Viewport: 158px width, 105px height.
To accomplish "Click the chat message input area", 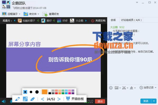I will coord(132,94).
